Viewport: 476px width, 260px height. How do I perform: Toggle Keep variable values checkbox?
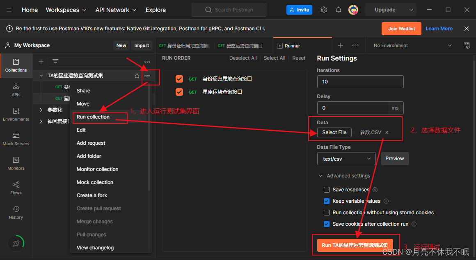[x=327, y=202]
